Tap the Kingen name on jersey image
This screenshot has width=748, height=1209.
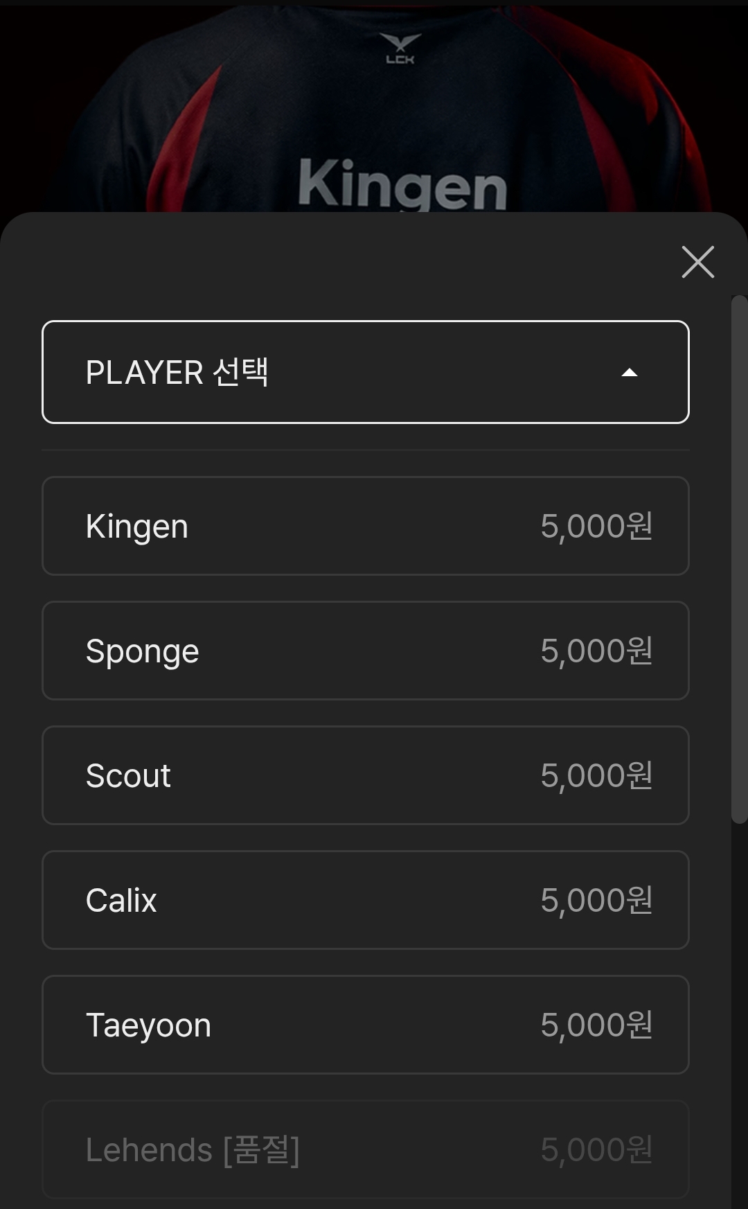(x=402, y=186)
